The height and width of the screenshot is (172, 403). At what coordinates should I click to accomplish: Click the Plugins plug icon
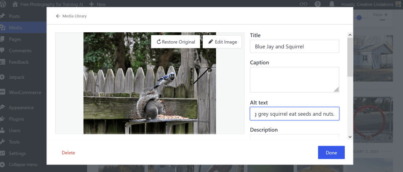[x=2, y=119]
